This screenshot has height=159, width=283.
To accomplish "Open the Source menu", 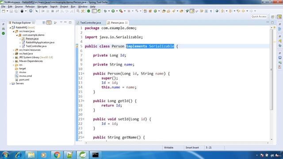I will point(19,7).
